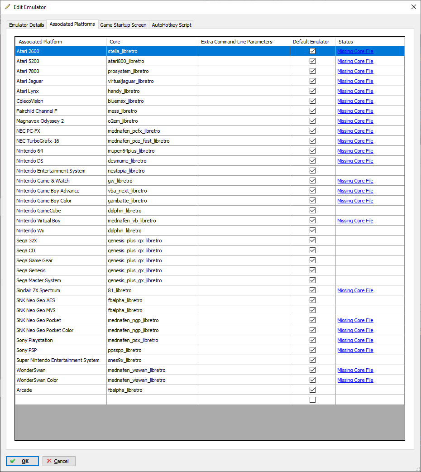Uncheck Default Emulator for Atari Jaguar

tap(313, 81)
